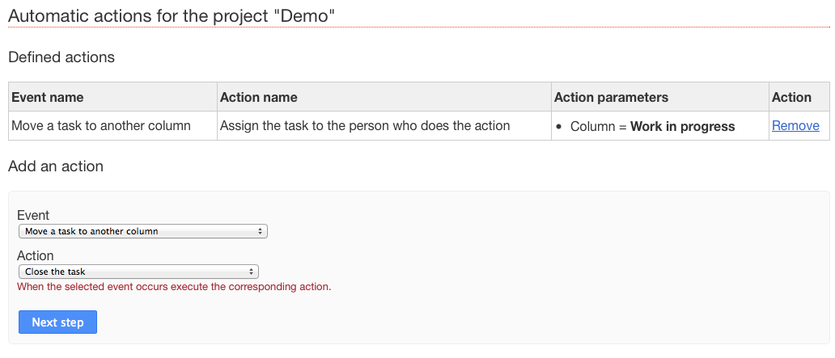Open the Event dropdown
The width and height of the screenshot is (835, 358).
142,231
